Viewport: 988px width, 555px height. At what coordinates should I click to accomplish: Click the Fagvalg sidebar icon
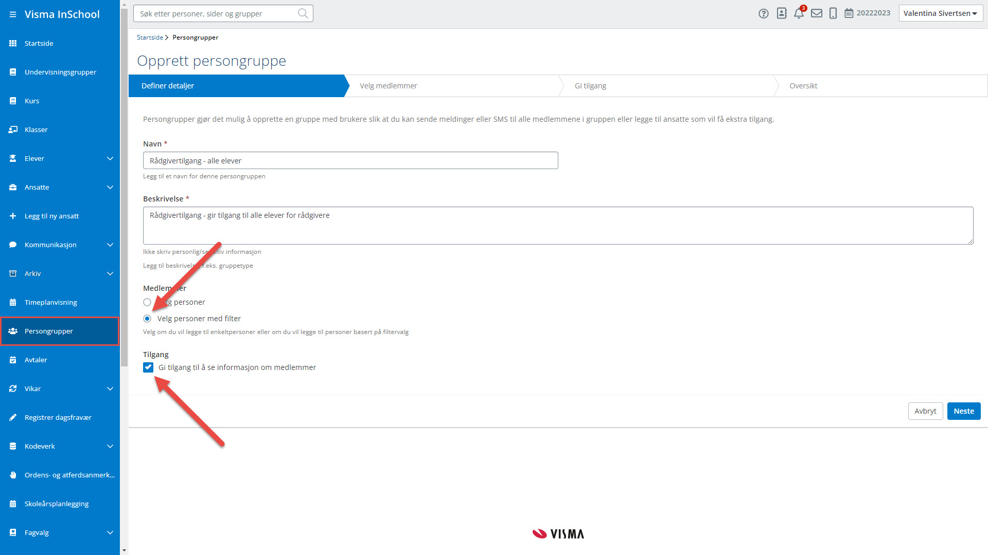(x=13, y=532)
